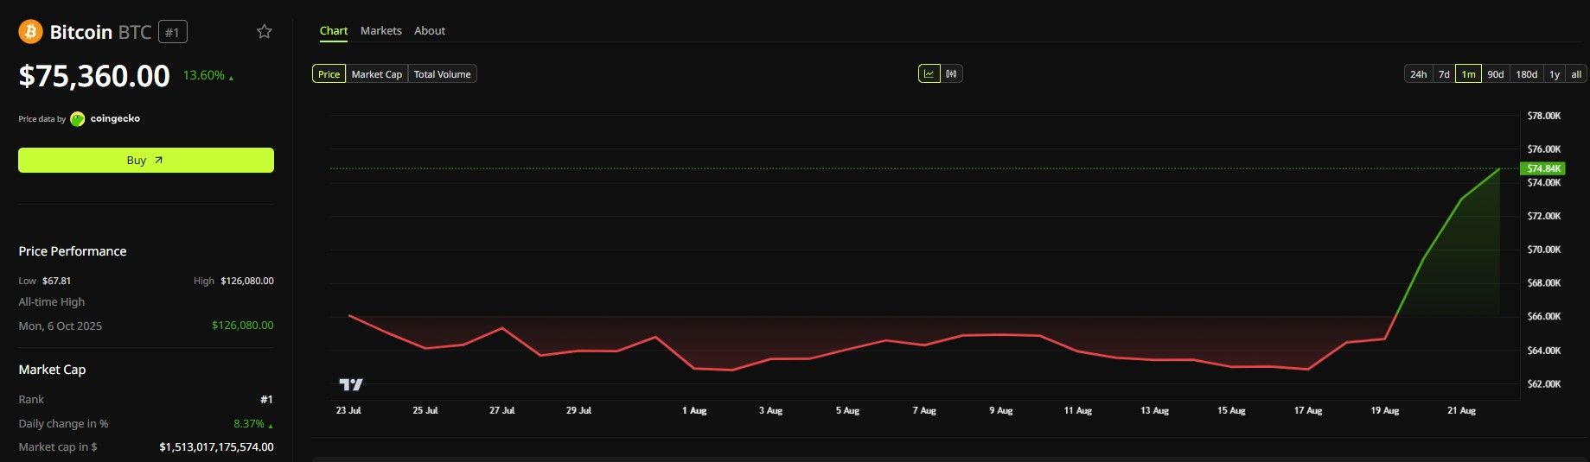Click the market cap $1,513,017,175,574.00 value
This screenshot has height=462, width=1590.
click(x=216, y=447)
